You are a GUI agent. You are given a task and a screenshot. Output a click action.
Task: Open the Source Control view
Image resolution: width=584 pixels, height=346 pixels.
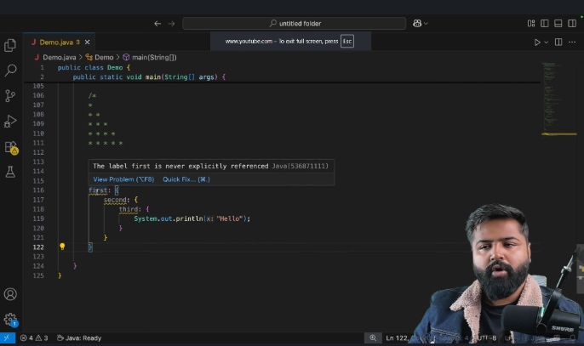(x=10, y=95)
